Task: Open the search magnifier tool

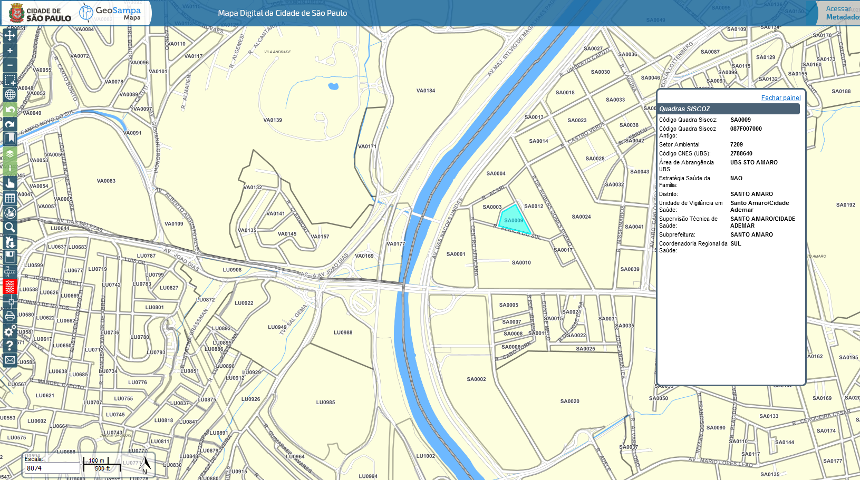Action: coord(10,228)
